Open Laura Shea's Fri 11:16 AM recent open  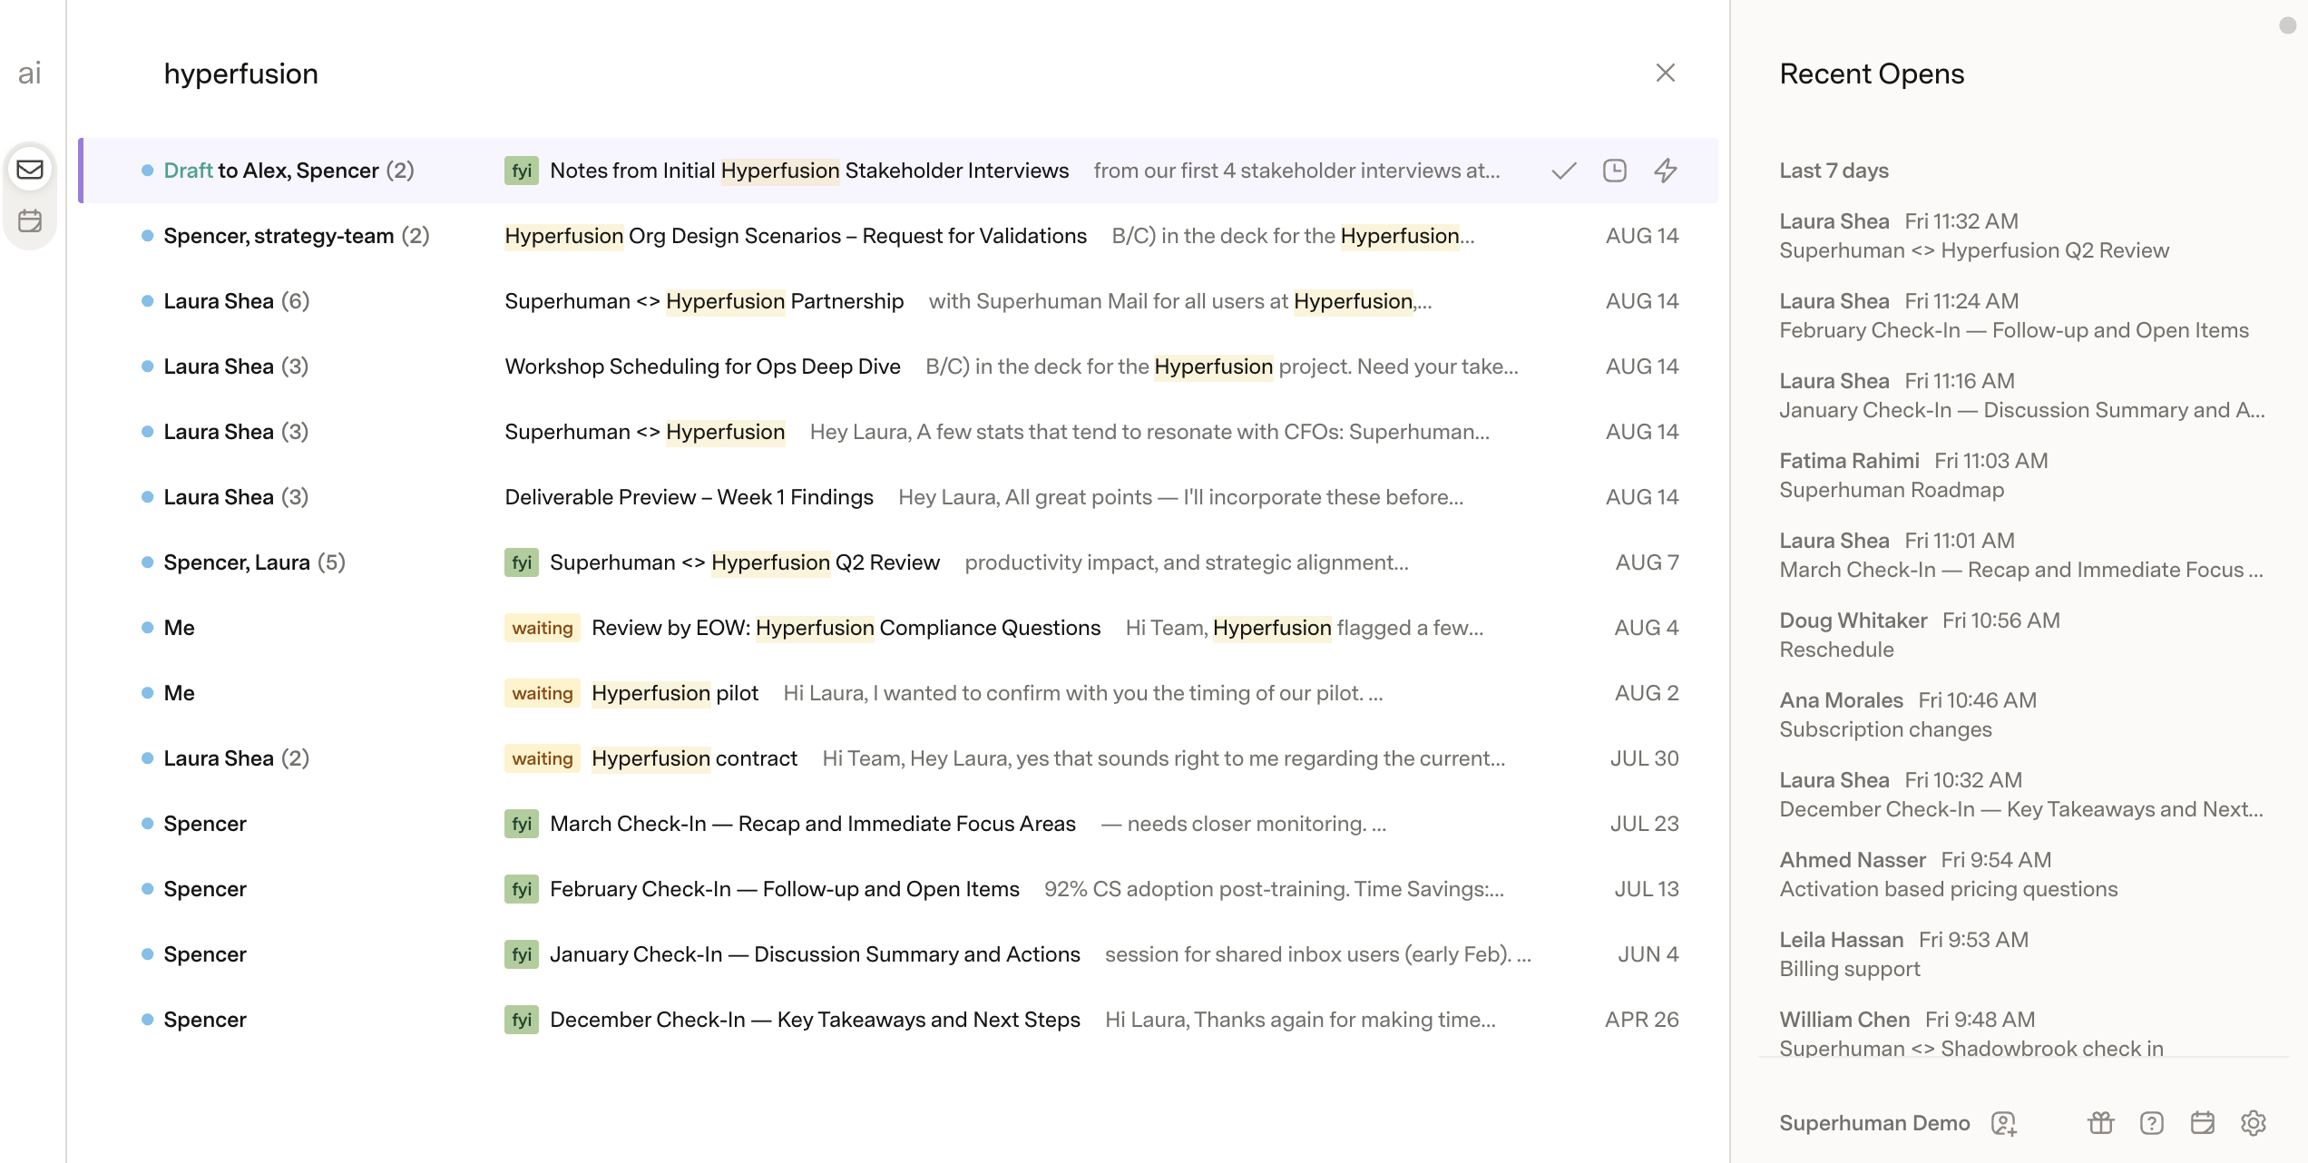click(2022, 396)
